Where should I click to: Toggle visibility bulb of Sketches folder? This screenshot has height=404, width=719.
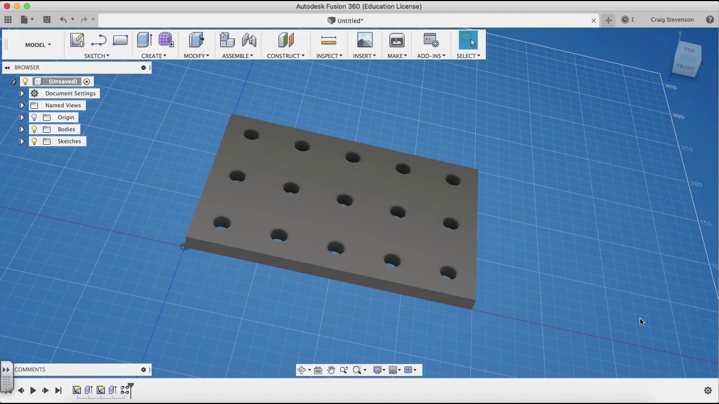[34, 141]
